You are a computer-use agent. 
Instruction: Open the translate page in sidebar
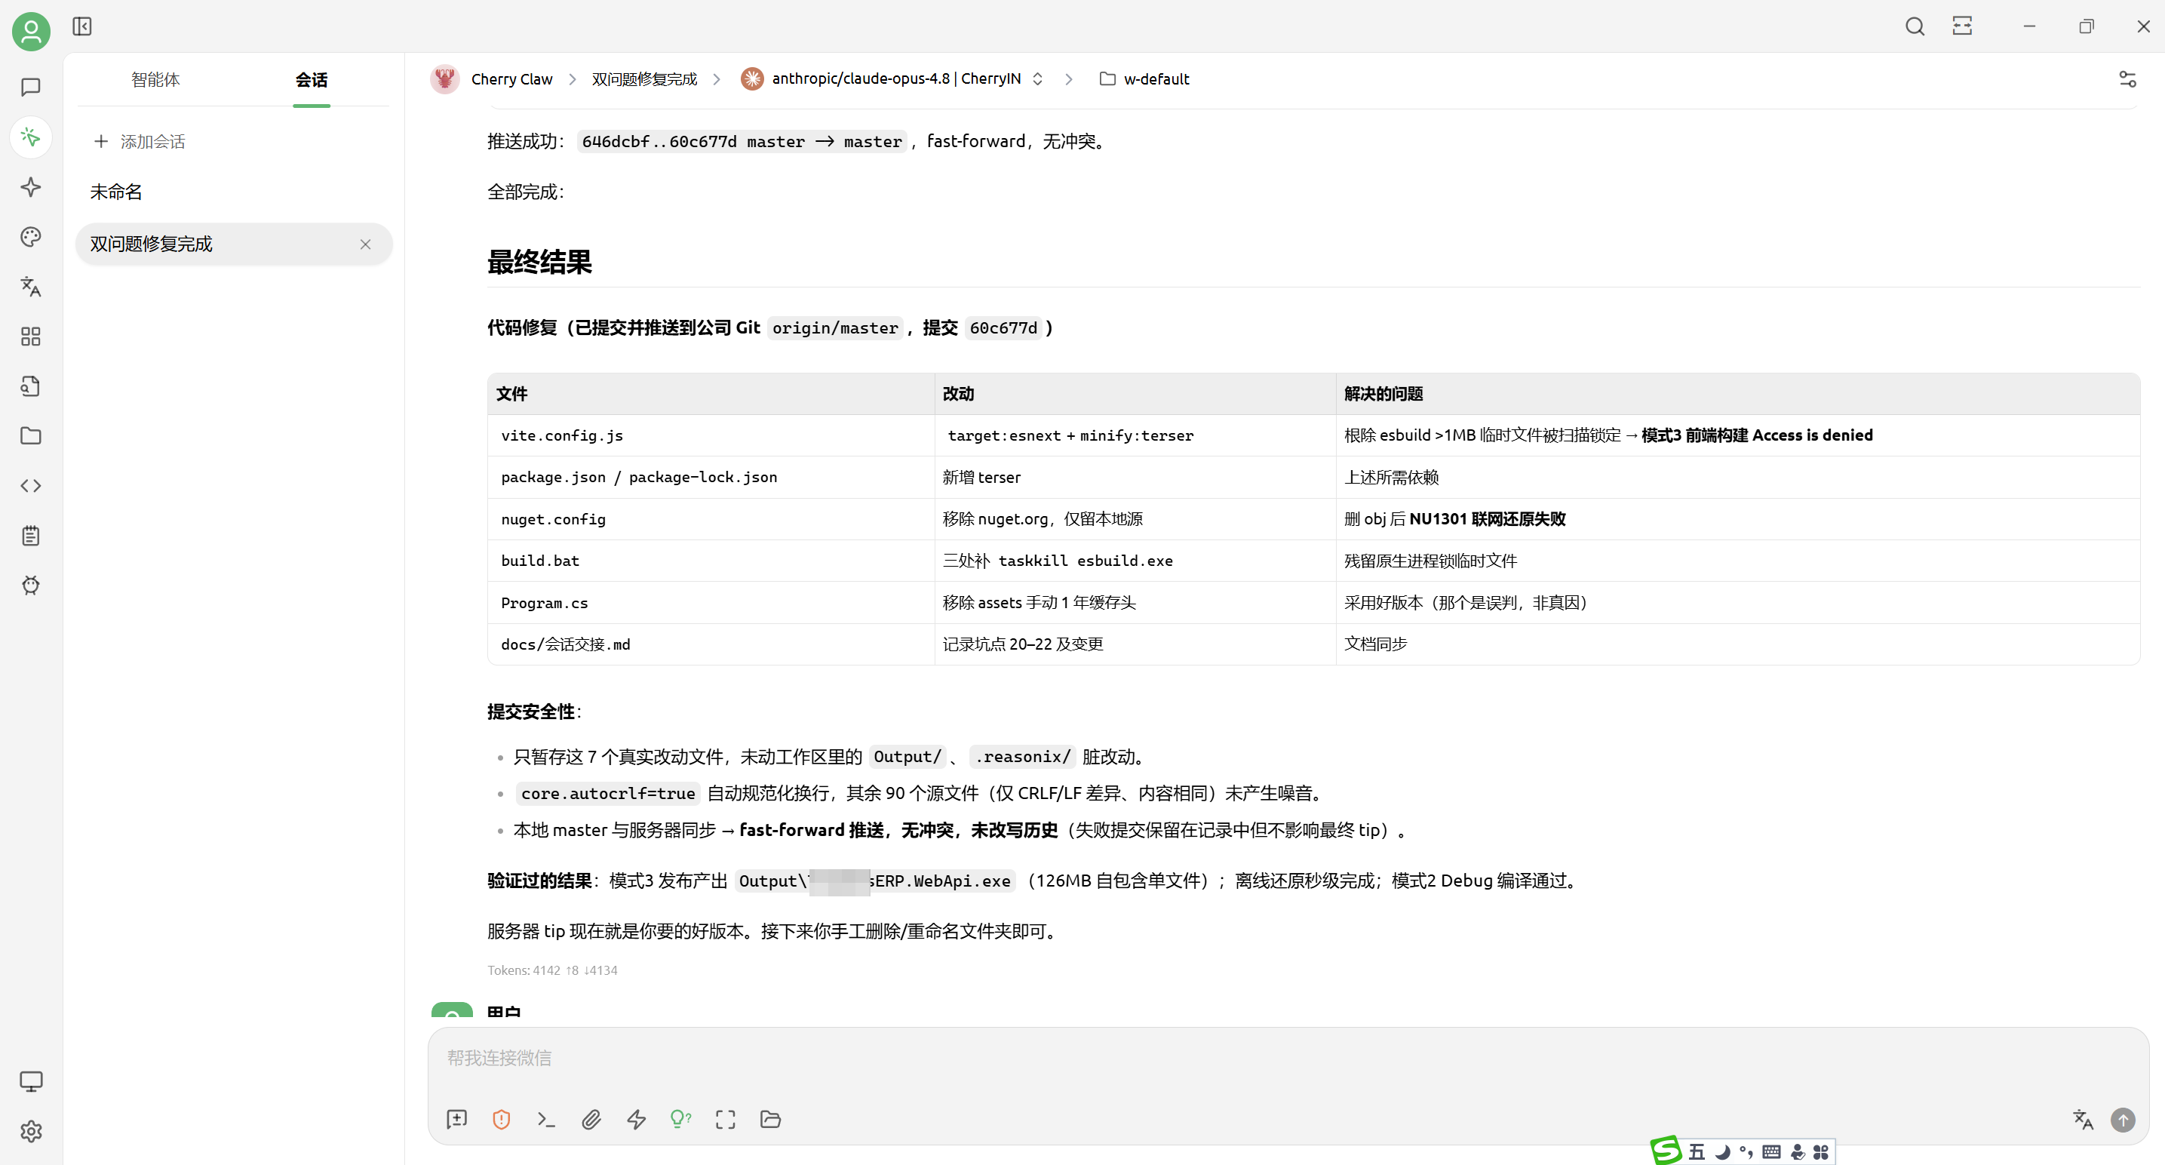[x=31, y=287]
